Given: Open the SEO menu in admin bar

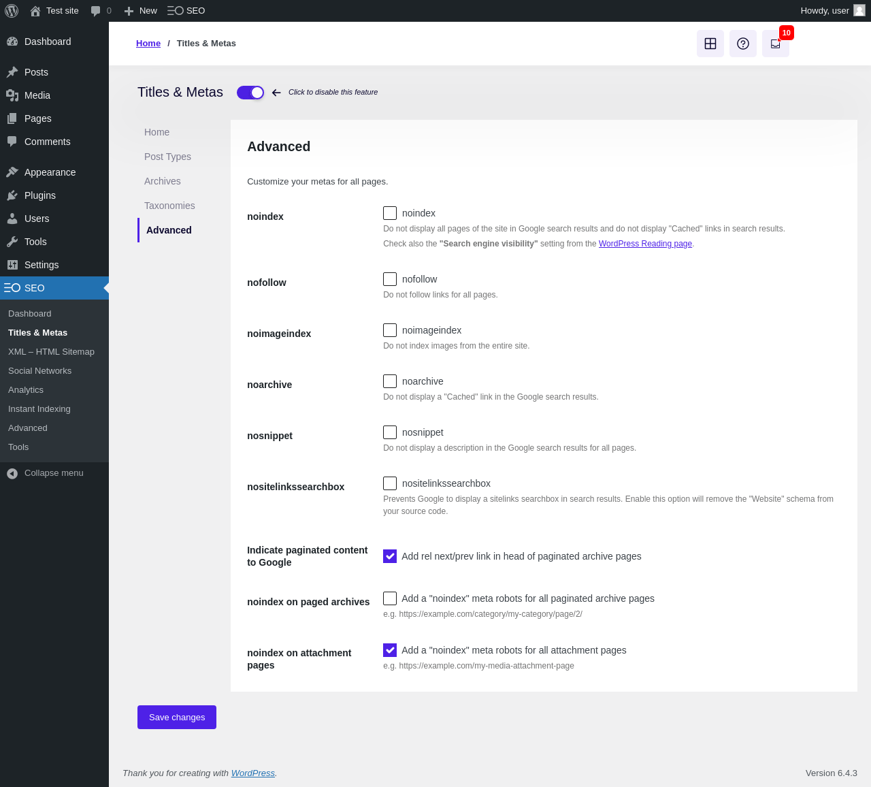Looking at the screenshot, I should tap(186, 11).
